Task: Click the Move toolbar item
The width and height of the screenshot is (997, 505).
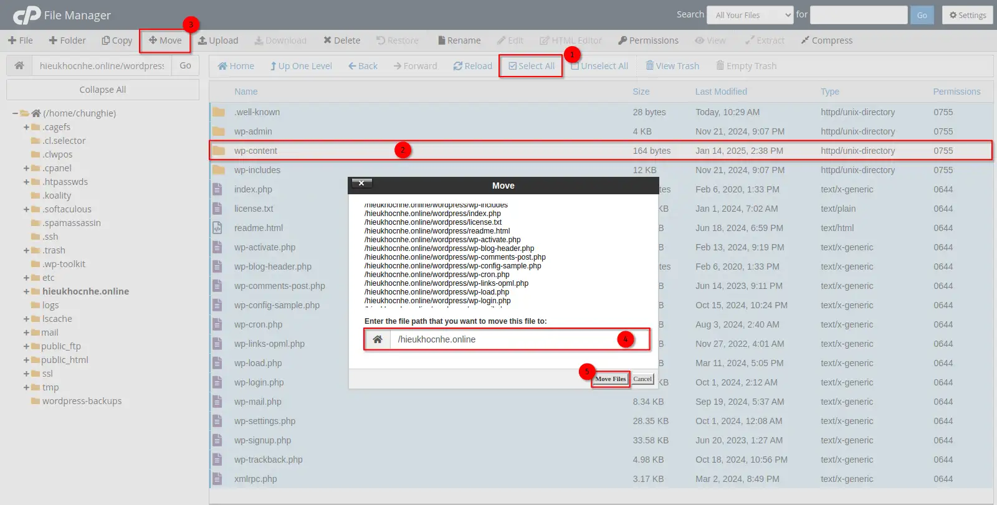Action: pyautogui.click(x=165, y=40)
